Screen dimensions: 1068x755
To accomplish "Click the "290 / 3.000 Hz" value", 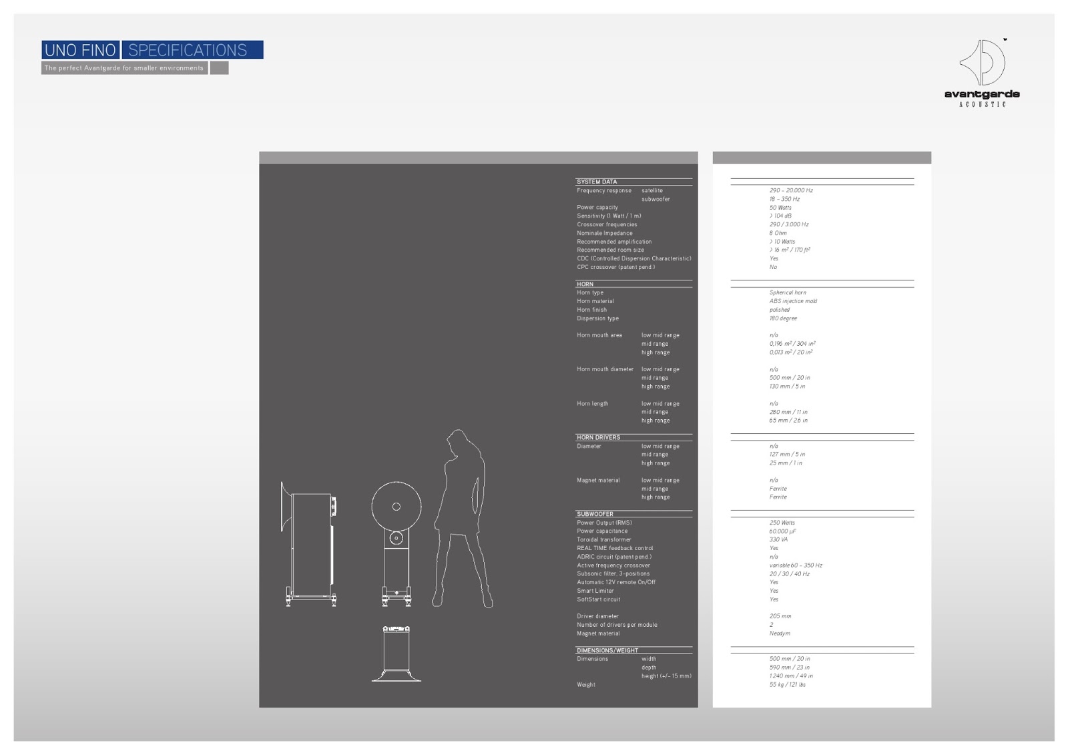I will [789, 225].
